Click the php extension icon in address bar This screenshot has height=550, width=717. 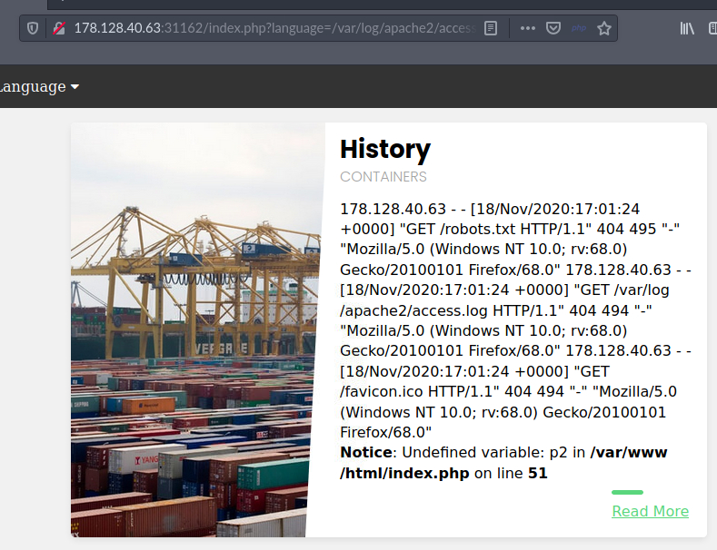(579, 28)
